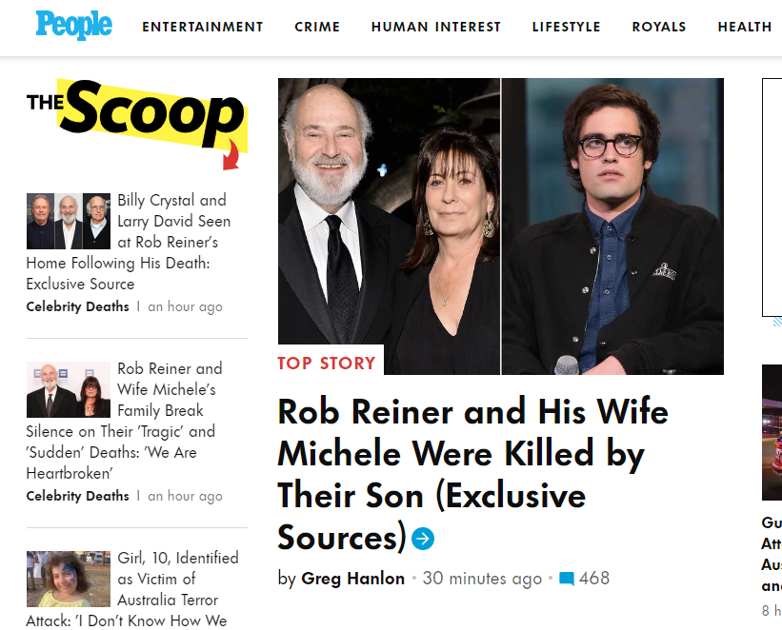Click the top story main image
Screen dimensions: 782x630
500,226
